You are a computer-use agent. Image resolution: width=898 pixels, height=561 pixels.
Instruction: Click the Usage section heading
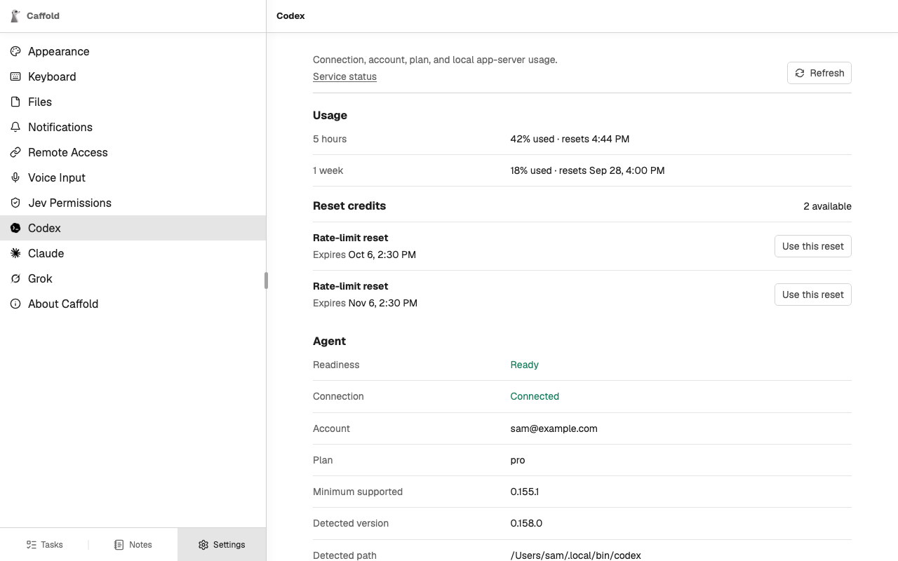coord(330,115)
